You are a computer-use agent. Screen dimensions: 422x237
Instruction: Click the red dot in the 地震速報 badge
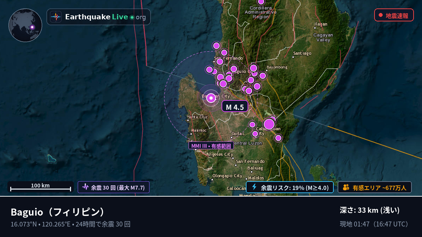381,15
